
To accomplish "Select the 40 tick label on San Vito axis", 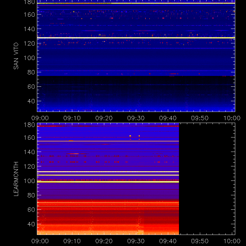I will tap(31, 101).
